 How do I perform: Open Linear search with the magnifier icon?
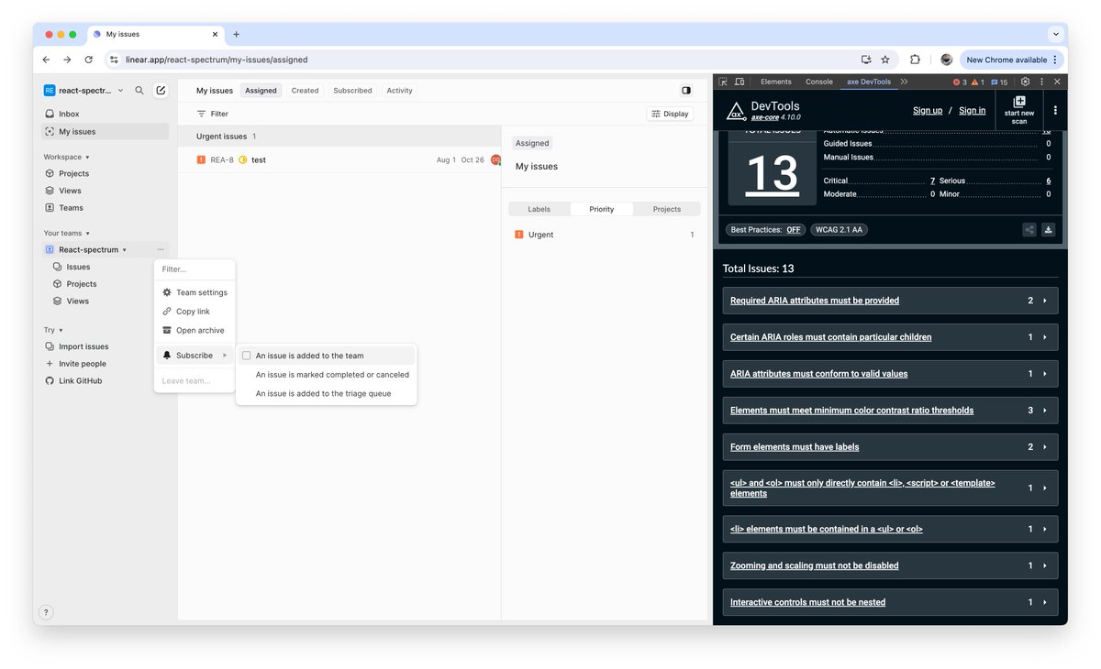(139, 91)
